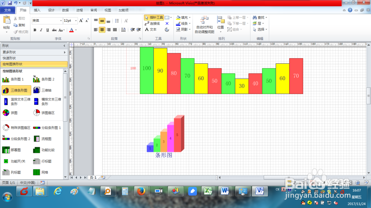The height and width of the screenshot is (208, 371).
Task: Click the 条形图 label under 3D chart
Action: tap(164, 155)
